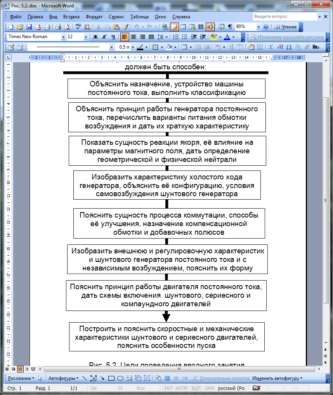This screenshot has height=395, width=333.
Task: Click the AutoSum sigma icon
Action: 271,47
